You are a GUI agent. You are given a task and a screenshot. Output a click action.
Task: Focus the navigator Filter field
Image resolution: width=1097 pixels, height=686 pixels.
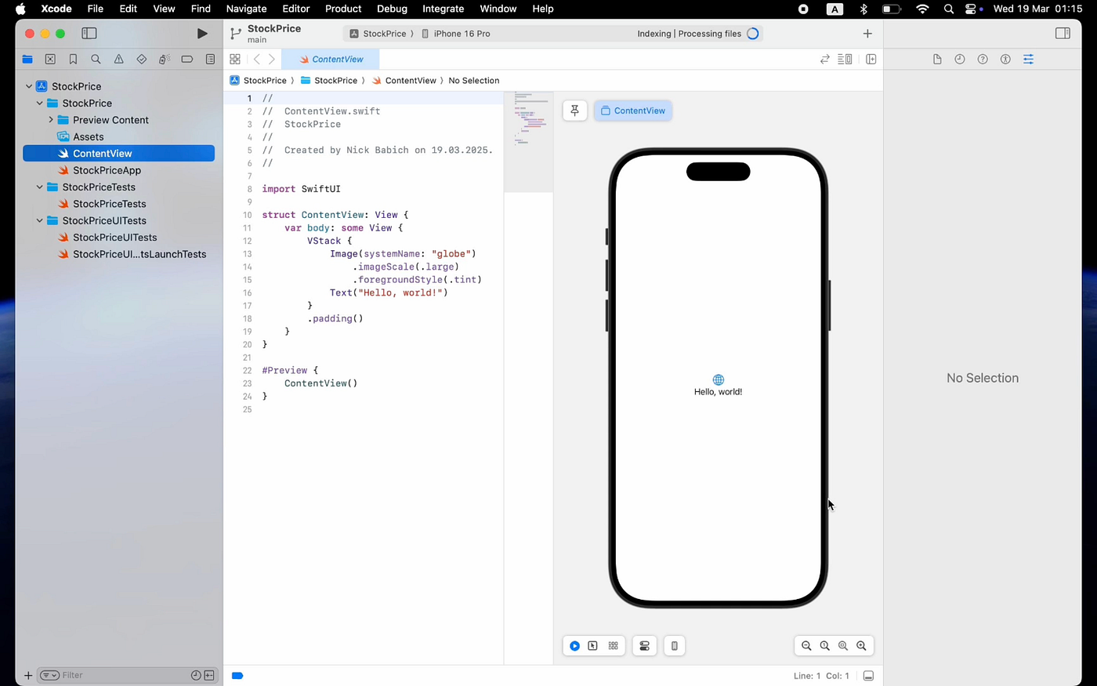tap(125, 675)
